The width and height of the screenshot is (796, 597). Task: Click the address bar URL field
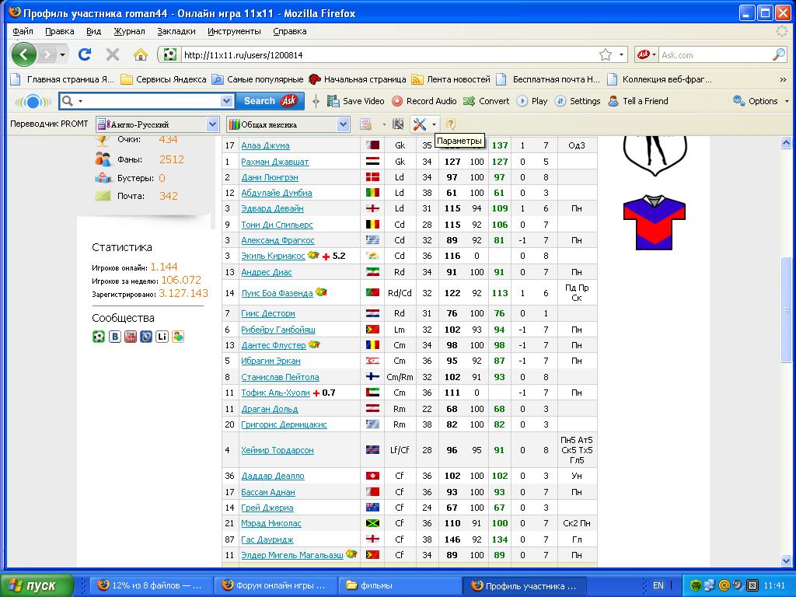point(389,55)
